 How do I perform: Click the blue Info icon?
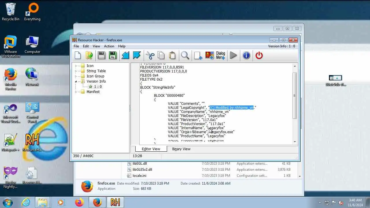(246, 55)
